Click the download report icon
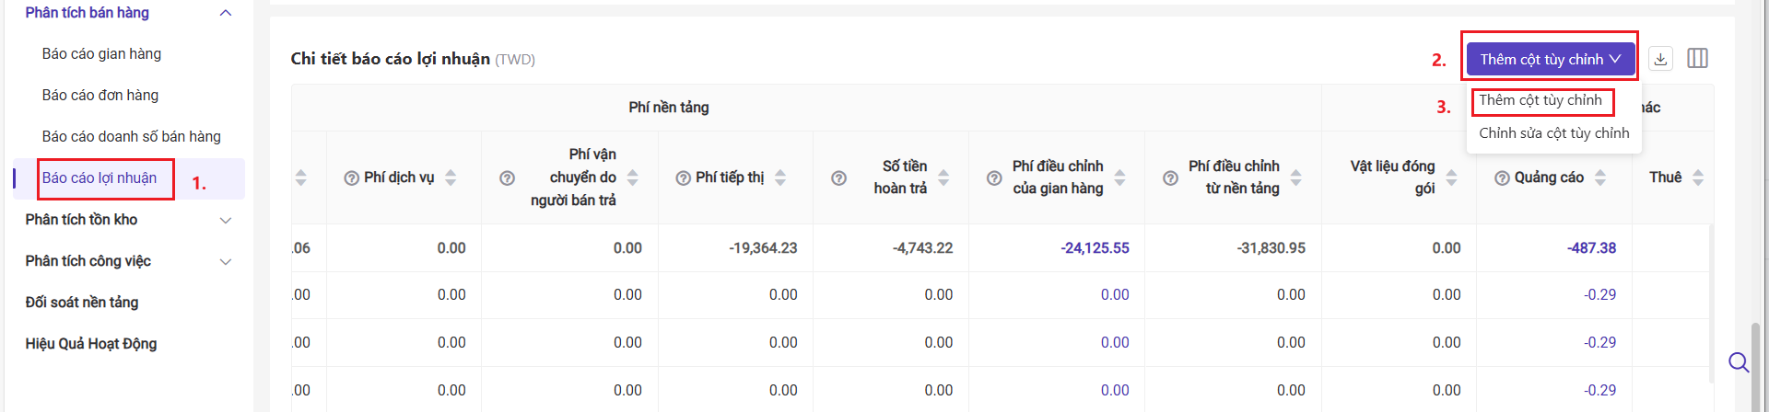This screenshot has height=412, width=1769. click(x=1660, y=59)
